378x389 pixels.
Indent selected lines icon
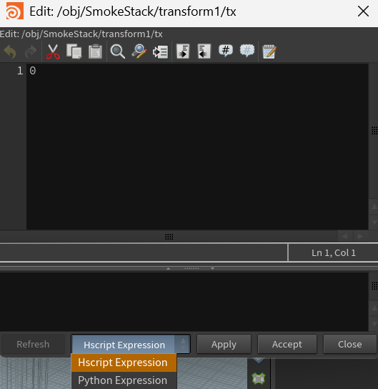click(x=183, y=51)
